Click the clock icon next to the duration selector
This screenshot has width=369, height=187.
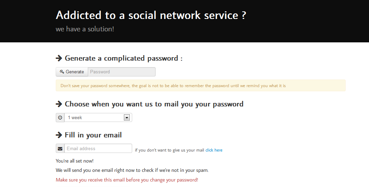point(60,118)
